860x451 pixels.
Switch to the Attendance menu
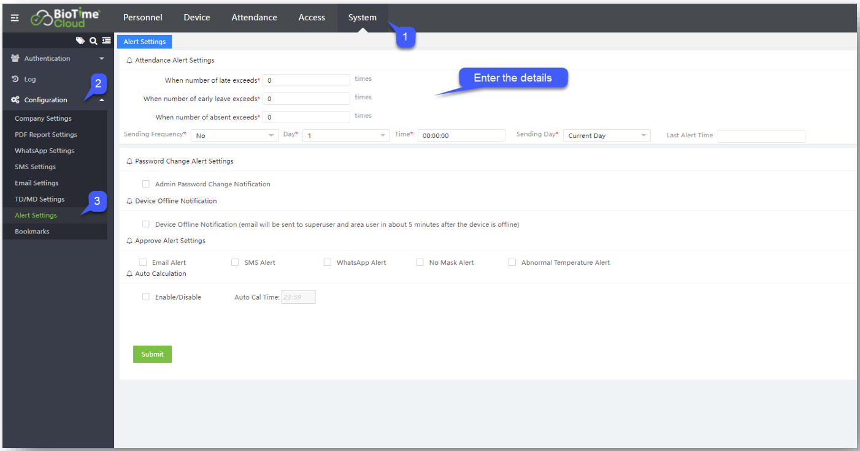coord(254,18)
